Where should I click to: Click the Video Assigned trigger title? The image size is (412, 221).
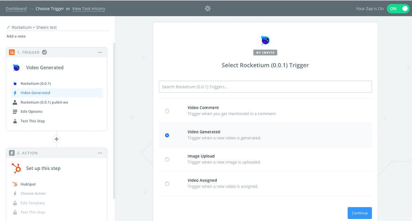tap(202, 180)
